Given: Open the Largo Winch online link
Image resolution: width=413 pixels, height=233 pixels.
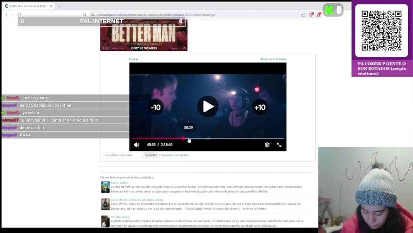Looking at the screenshot, I should (x=137, y=200).
